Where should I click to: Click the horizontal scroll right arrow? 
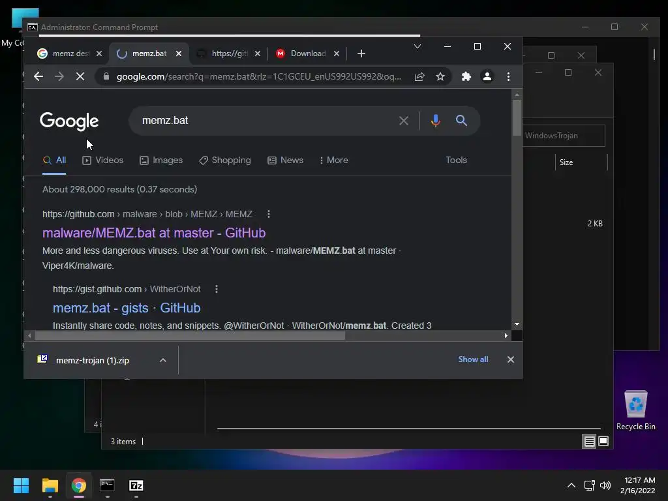tap(506, 336)
